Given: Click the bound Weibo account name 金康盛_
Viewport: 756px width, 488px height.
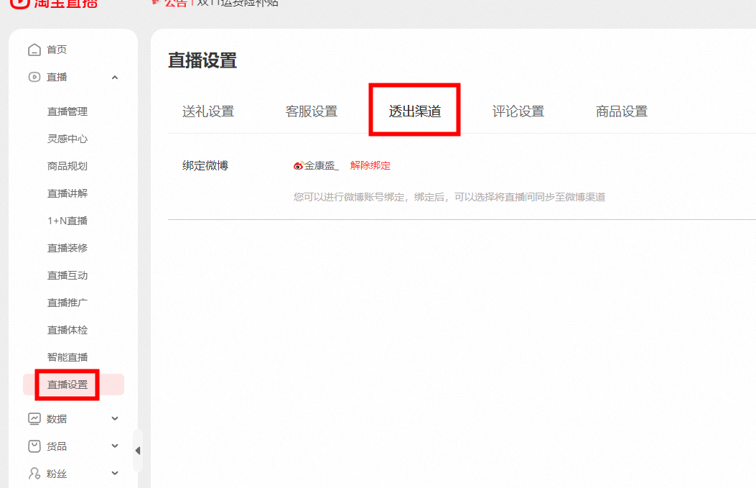Looking at the screenshot, I should pos(322,165).
